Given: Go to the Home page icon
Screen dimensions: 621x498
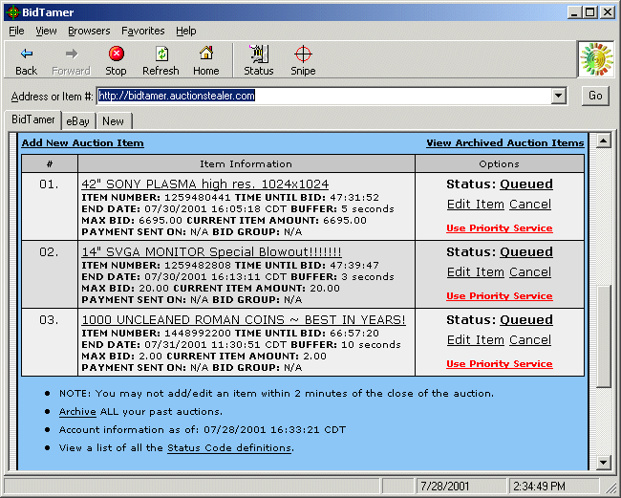Looking at the screenshot, I should coord(206,54).
